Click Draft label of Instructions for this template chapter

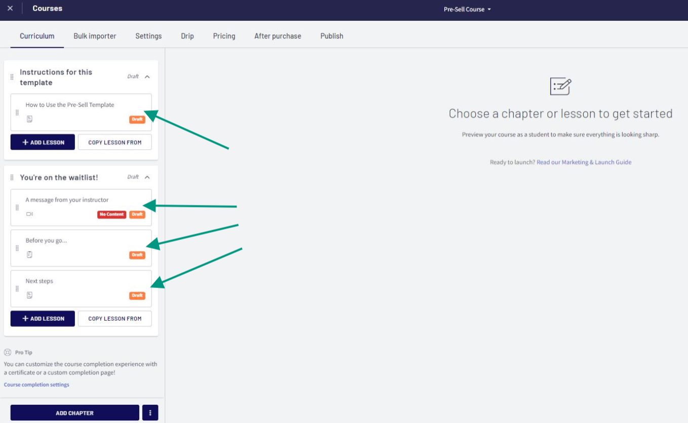click(x=133, y=77)
